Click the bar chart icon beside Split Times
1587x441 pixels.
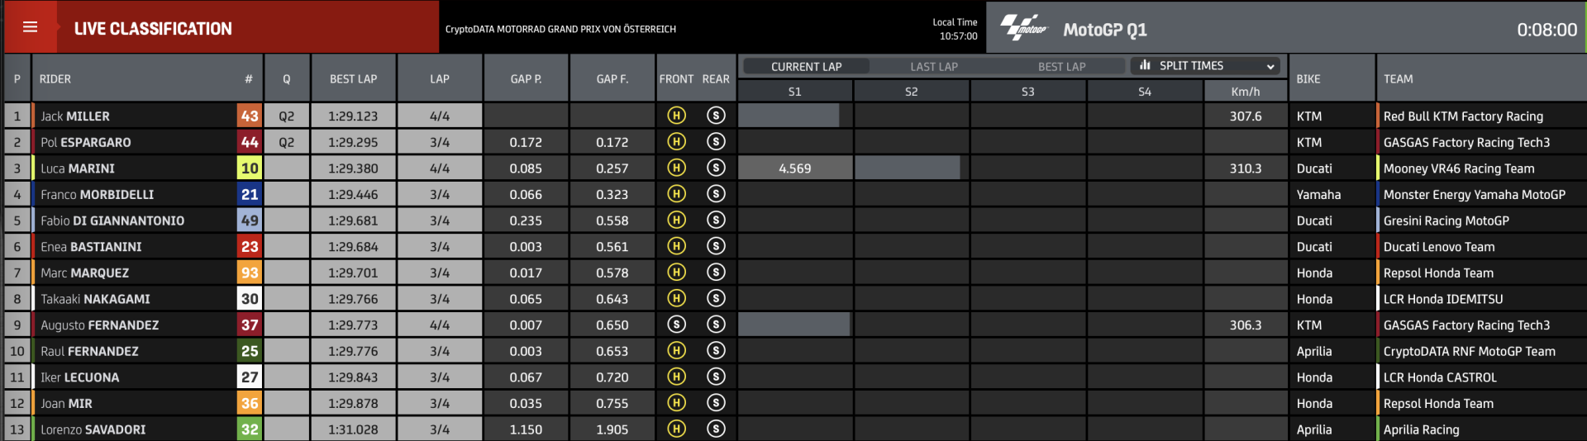pos(1145,65)
